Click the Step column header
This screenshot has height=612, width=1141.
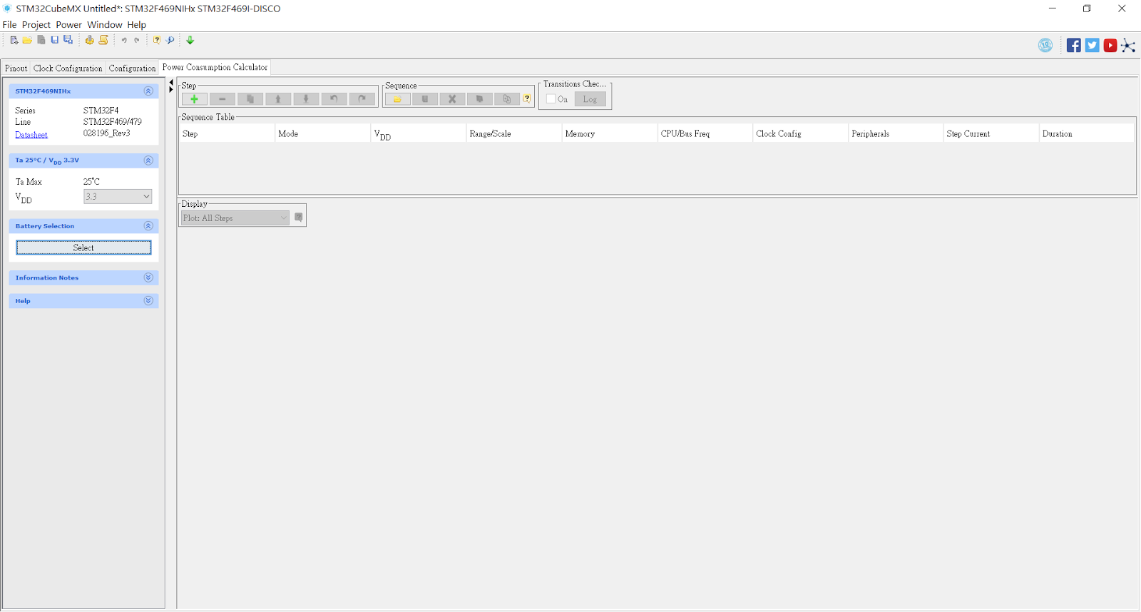(227, 133)
